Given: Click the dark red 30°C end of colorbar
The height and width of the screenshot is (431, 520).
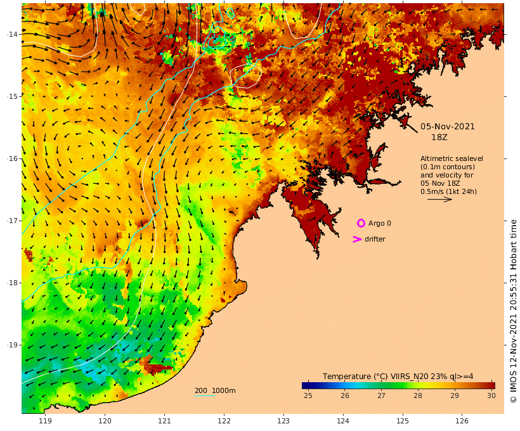Looking at the screenshot, I should (x=493, y=385).
